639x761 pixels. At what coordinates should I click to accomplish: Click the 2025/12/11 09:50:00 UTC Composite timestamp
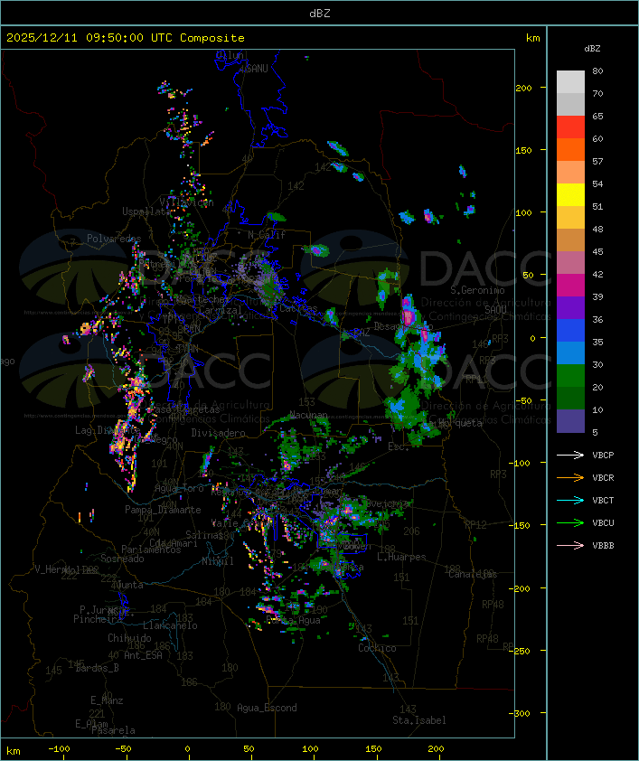(126, 38)
